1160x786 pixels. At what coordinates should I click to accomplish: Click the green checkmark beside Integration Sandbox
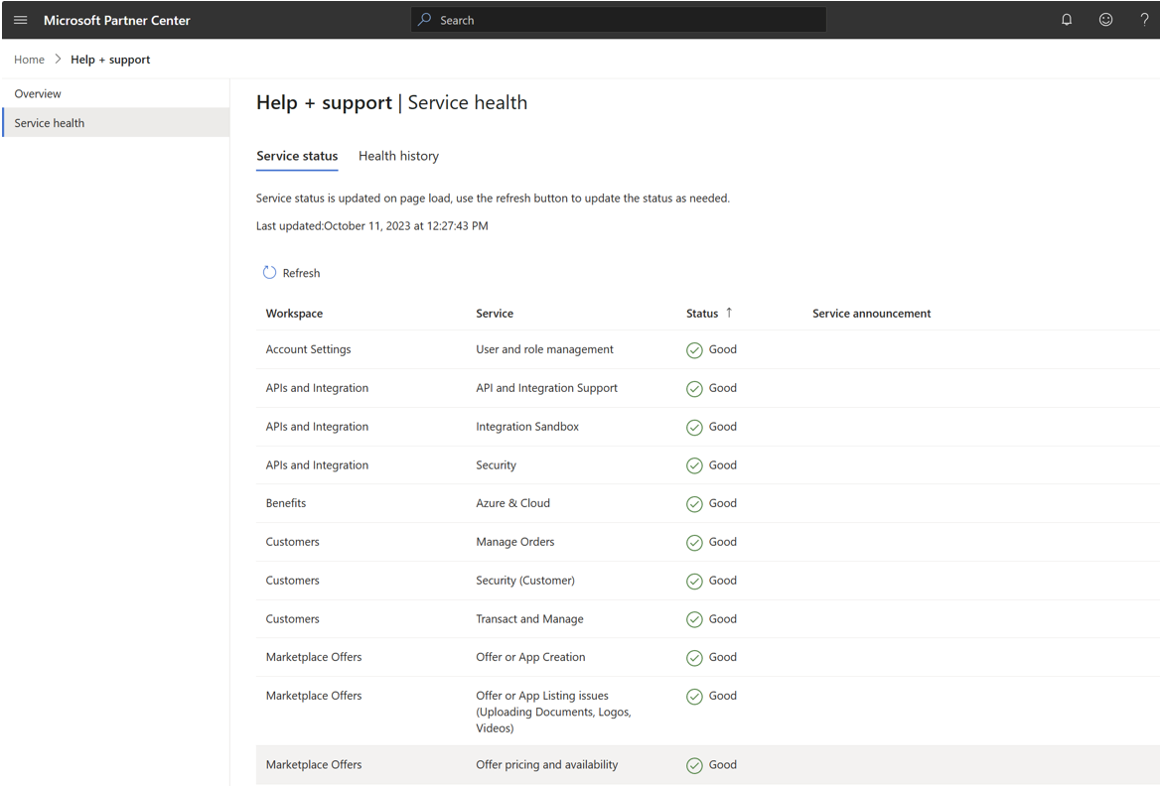click(694, 428)
